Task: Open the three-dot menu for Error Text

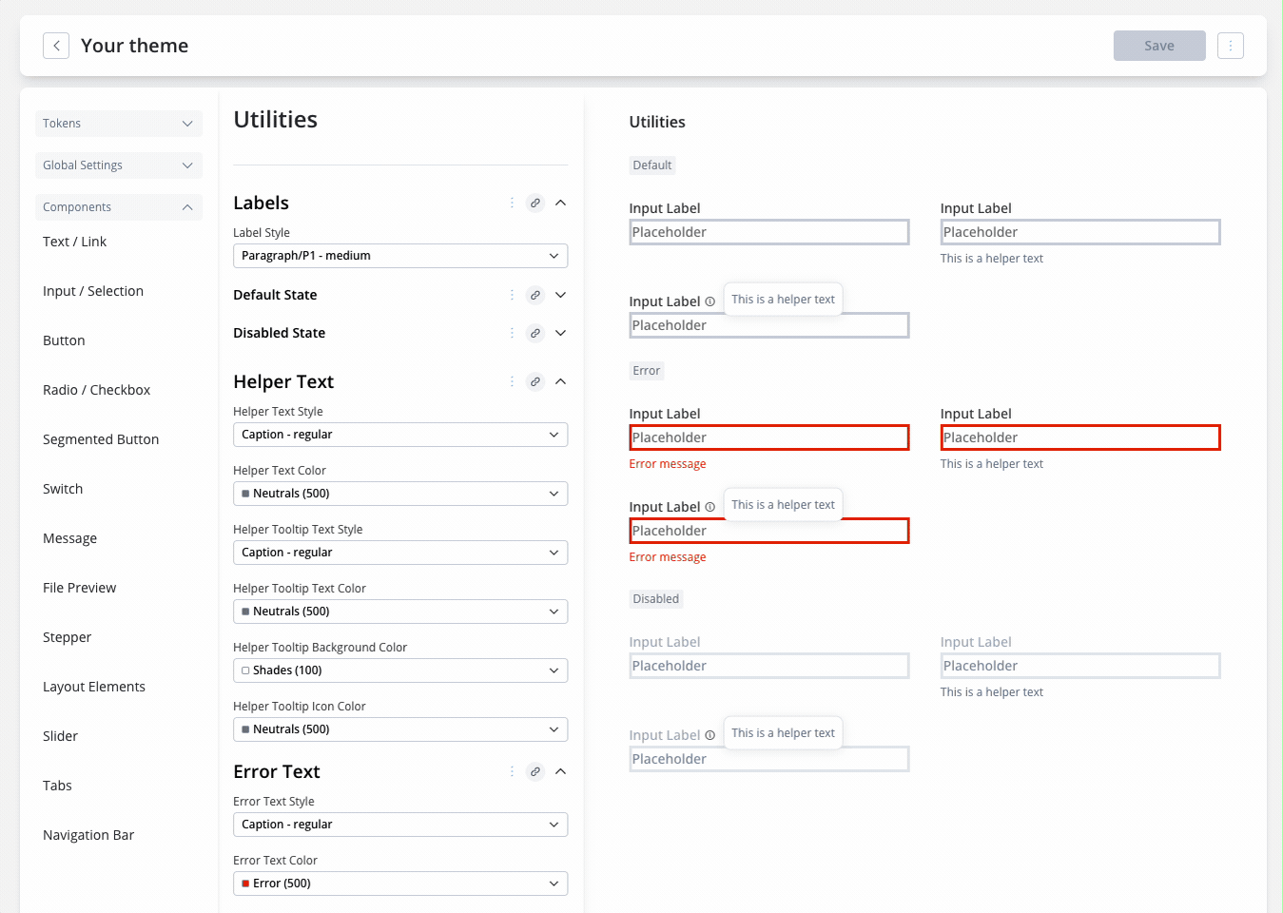Action: pyautogui.click(x=512, y=771)
